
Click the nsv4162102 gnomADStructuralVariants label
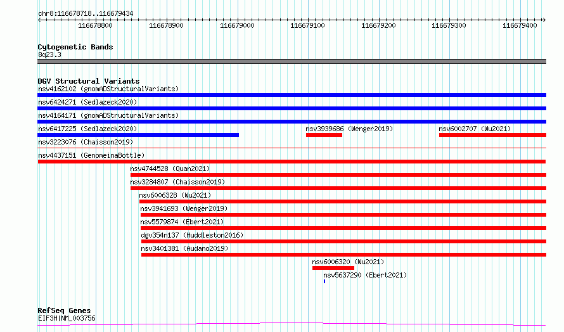pos(108,89)
